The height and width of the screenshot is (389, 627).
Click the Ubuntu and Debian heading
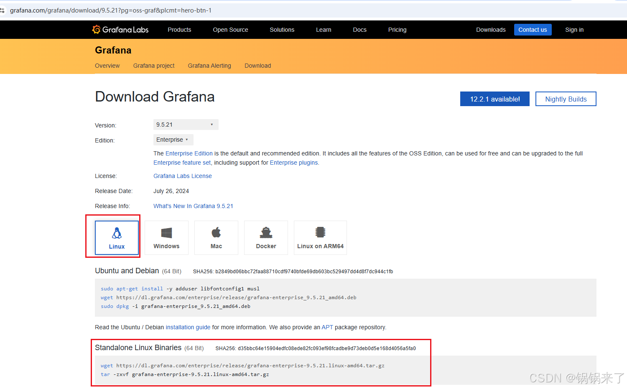click(127, 271)
